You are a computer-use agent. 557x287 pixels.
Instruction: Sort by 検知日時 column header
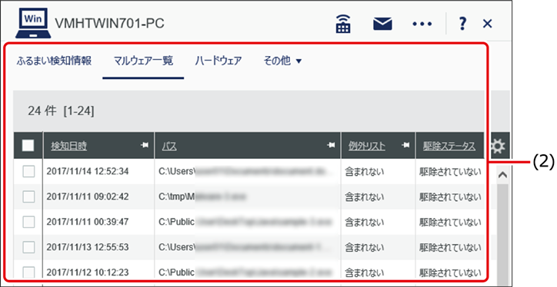(x=69, y=146)
